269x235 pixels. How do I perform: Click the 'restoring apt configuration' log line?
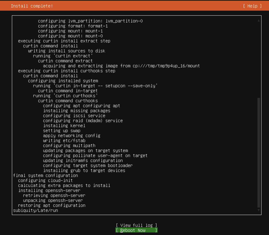pos(52,205)
